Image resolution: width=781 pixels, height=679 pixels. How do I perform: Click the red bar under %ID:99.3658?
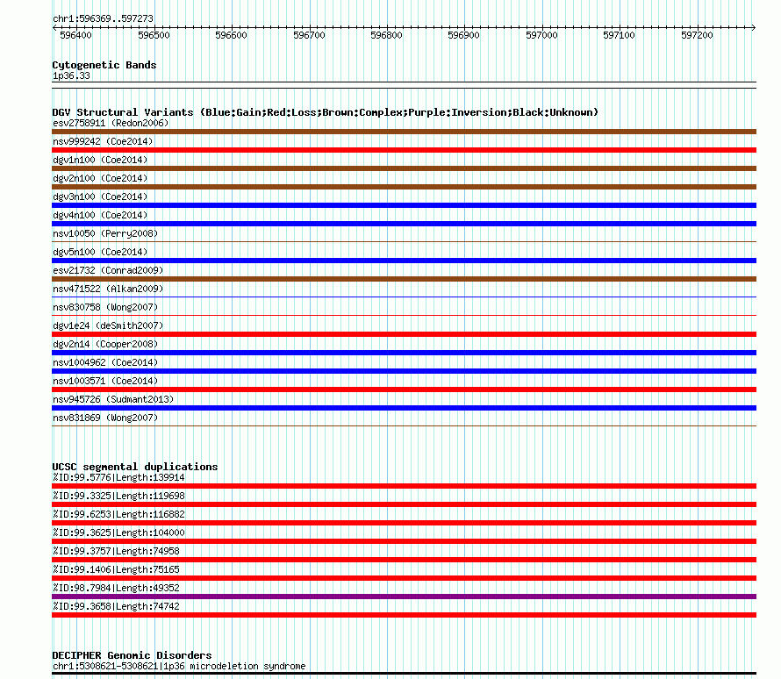pos(404,615)
